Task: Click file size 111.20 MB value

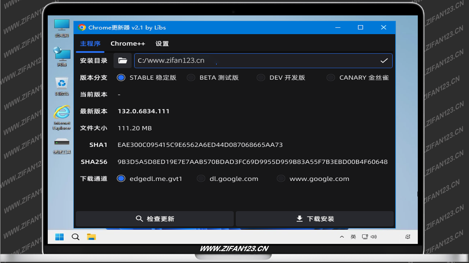Action: [135, 128]
